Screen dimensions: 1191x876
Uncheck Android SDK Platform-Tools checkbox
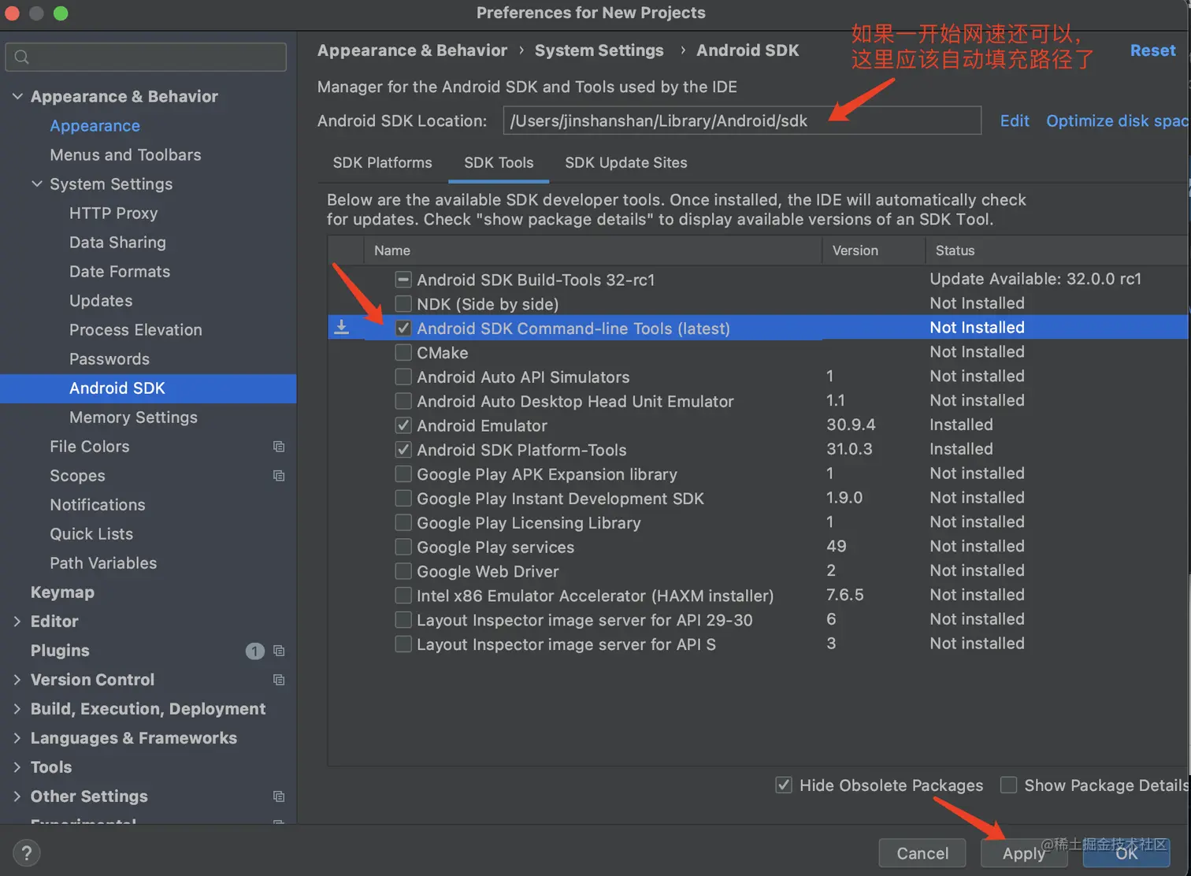coord(403,450)
